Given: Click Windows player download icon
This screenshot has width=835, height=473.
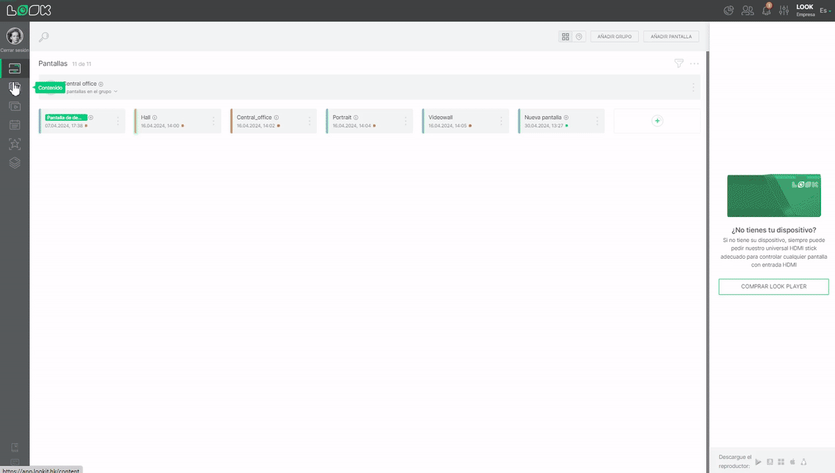Looking at the screenshot, I should [x=781, y=462].
